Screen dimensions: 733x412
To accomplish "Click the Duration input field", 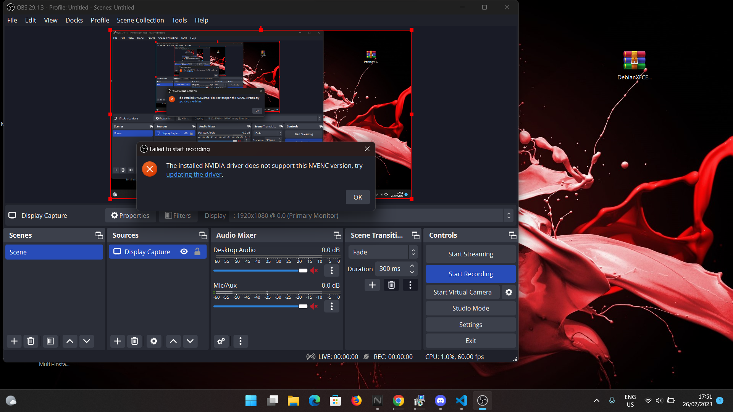I will (x=392, y=269).
